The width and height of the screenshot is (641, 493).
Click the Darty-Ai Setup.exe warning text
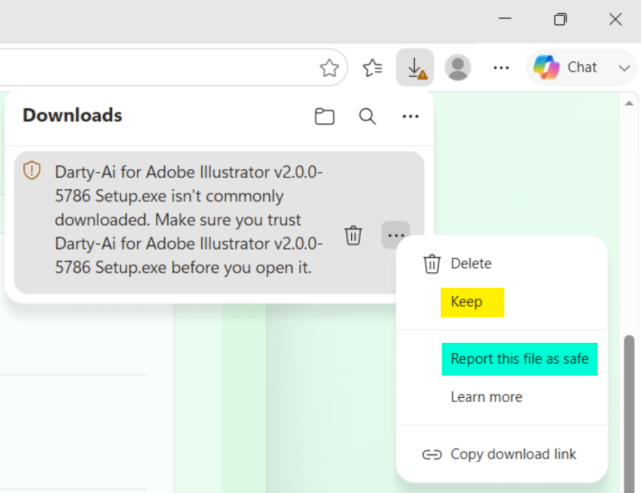pos(189,220)
